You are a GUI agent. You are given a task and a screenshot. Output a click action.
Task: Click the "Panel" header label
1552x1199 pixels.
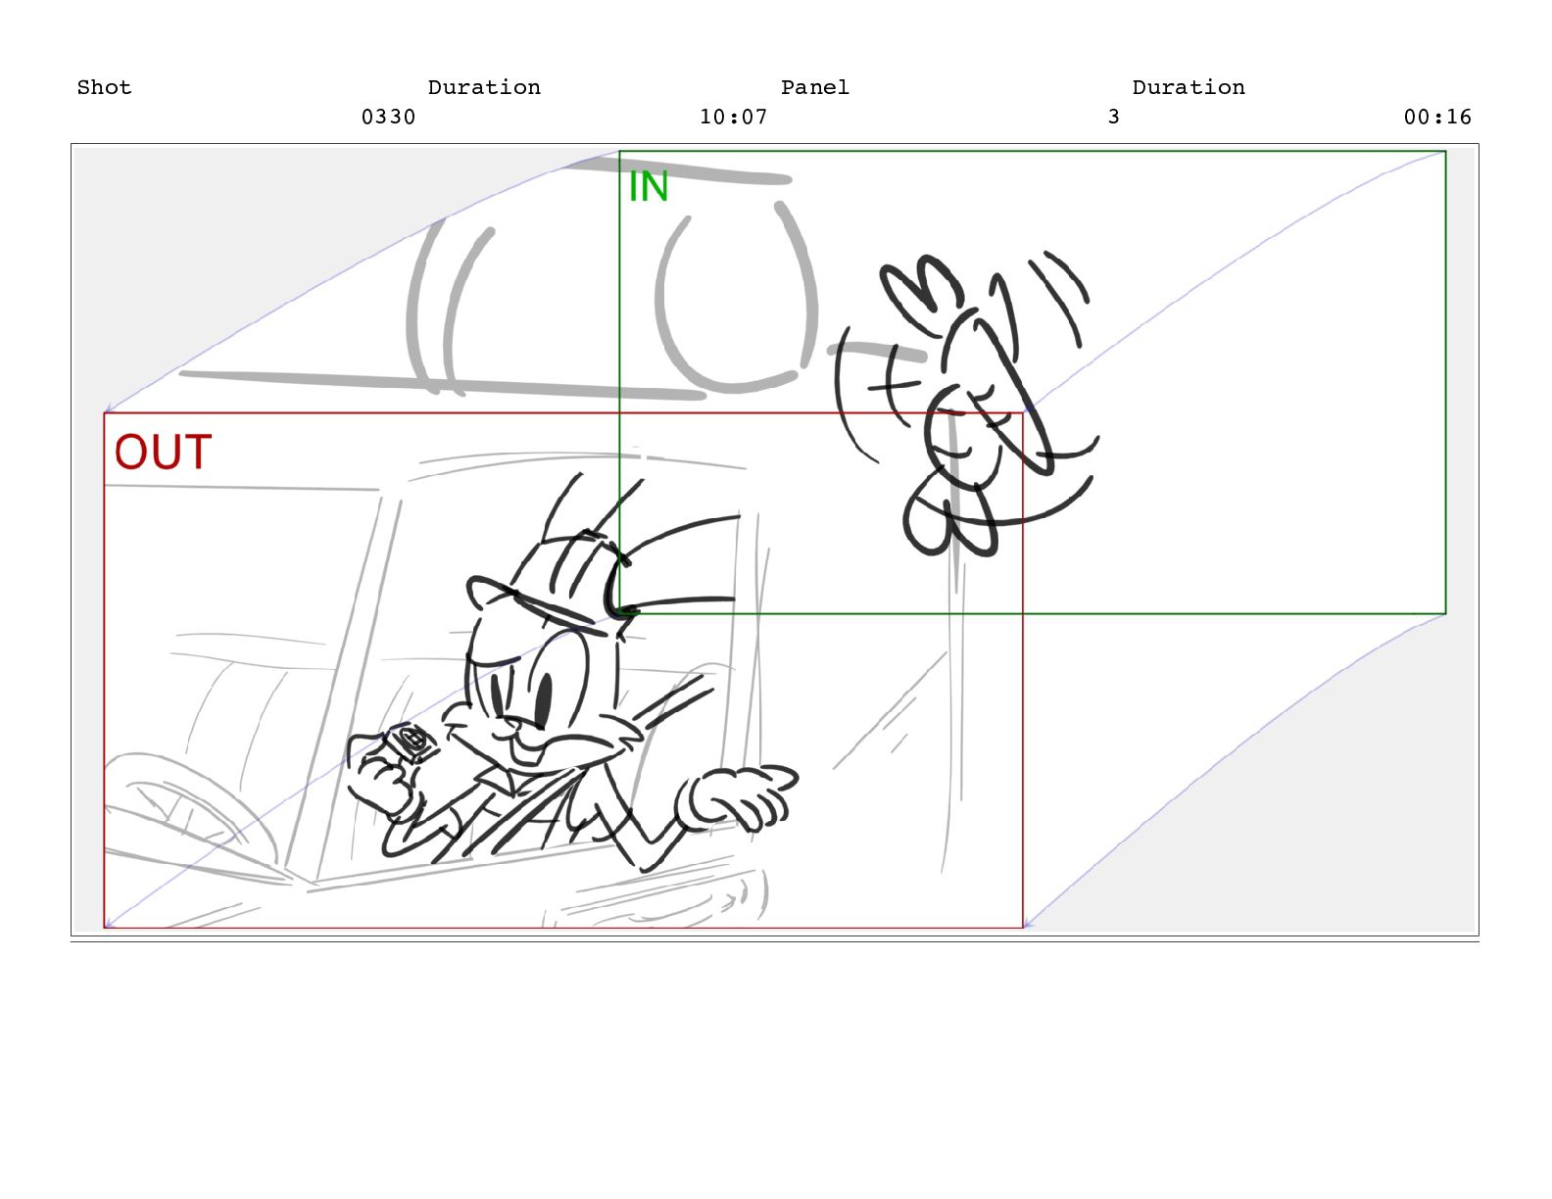coord(815,87)
